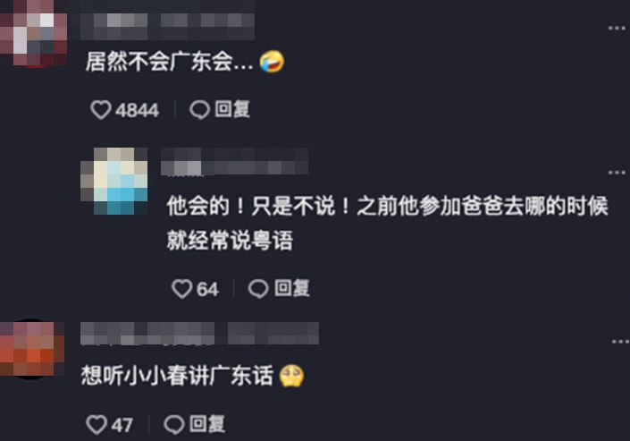This screenshot has width=630, height=441.
Task: Open the more options dots on third comment
Action: click(620, 341)
